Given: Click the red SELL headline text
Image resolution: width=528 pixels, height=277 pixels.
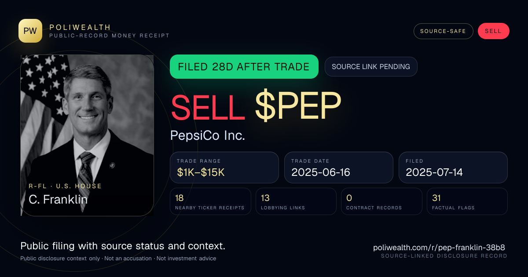Looking at the screenshot, I should [208, 107].
